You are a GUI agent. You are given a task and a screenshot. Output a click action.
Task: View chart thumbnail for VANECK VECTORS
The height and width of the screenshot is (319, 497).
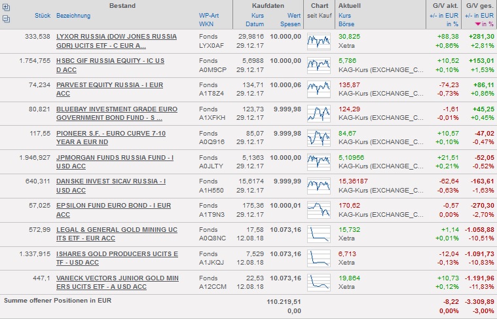318,282
